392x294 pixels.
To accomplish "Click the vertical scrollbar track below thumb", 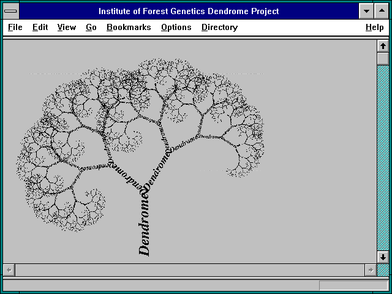I will (x=383, y=158).
